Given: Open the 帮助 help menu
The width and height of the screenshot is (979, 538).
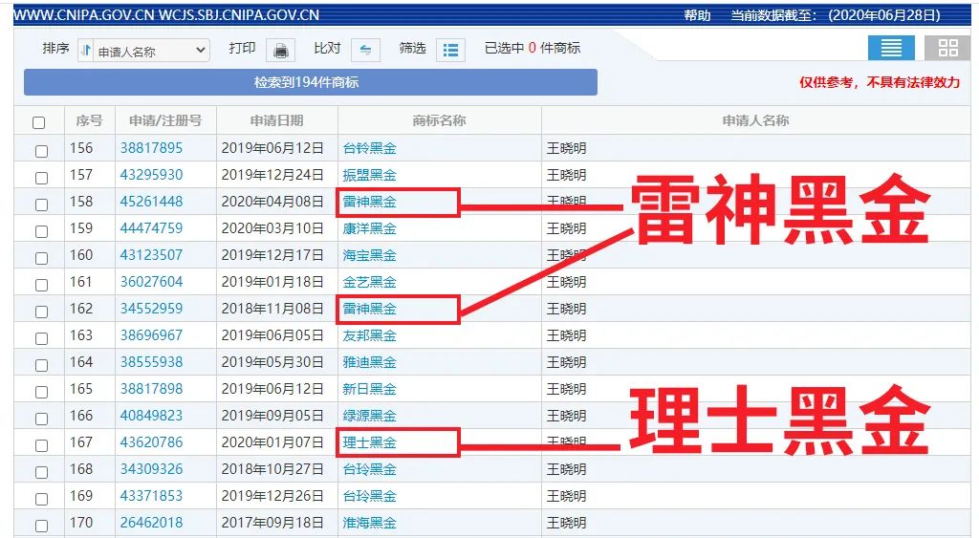Looking at the screenshot, I should coord(697,15).
